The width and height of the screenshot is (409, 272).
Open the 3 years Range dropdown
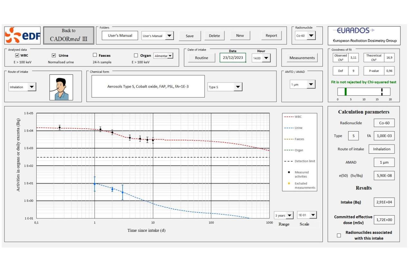(284, 216)
